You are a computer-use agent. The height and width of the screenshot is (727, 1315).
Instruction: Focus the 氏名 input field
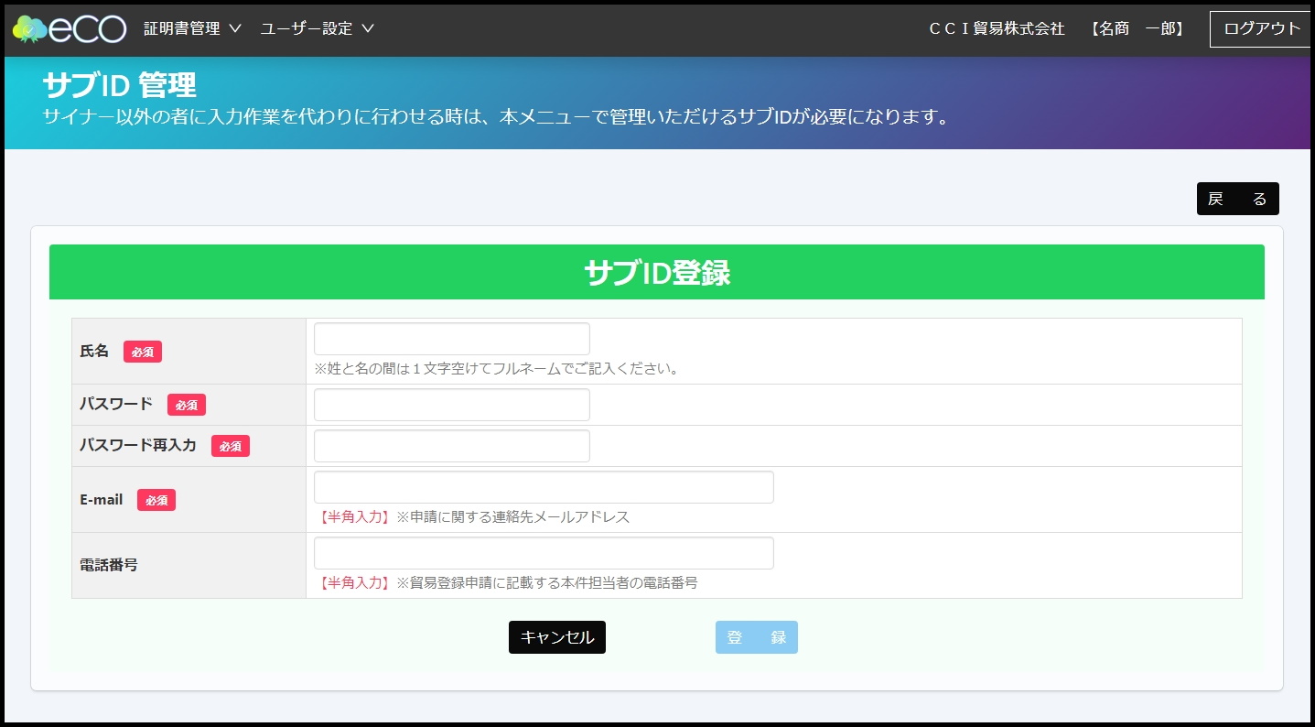452,339
